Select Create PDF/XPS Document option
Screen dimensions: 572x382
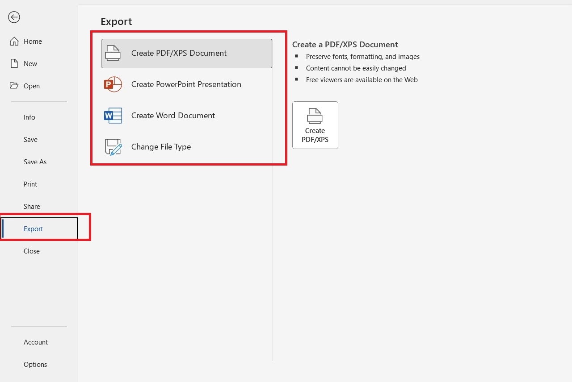coord(186,53)
